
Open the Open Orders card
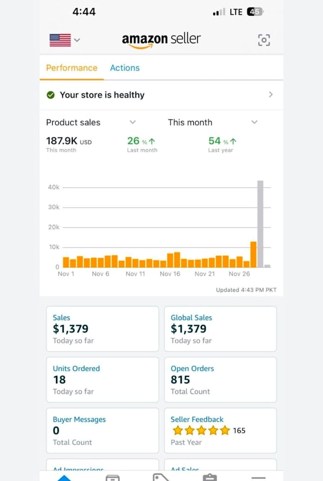(220, 380)
